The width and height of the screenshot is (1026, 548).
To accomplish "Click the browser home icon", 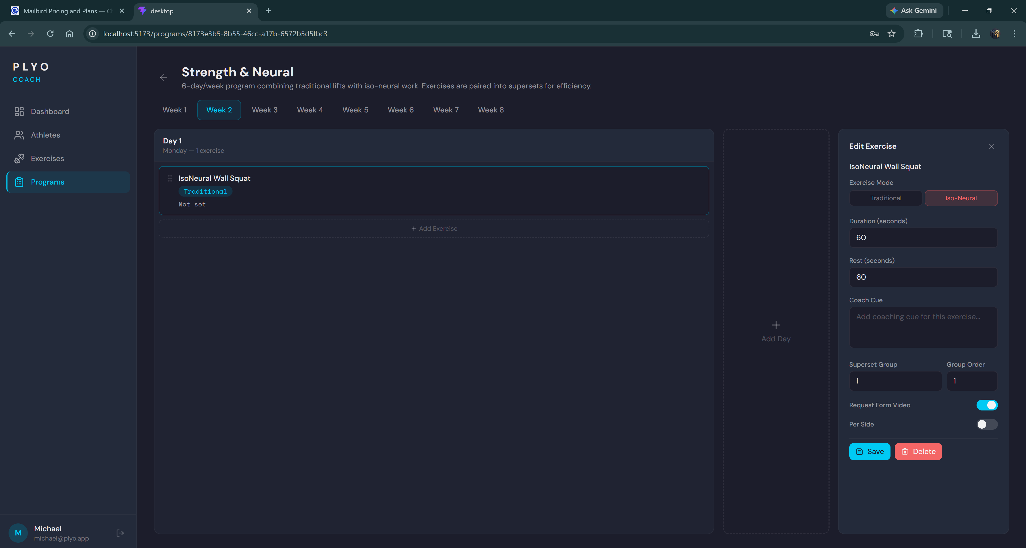I will 69,33.
